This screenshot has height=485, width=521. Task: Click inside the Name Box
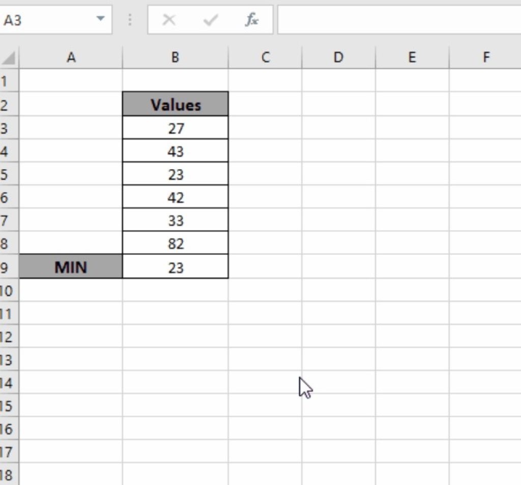[x=46, y=20]
